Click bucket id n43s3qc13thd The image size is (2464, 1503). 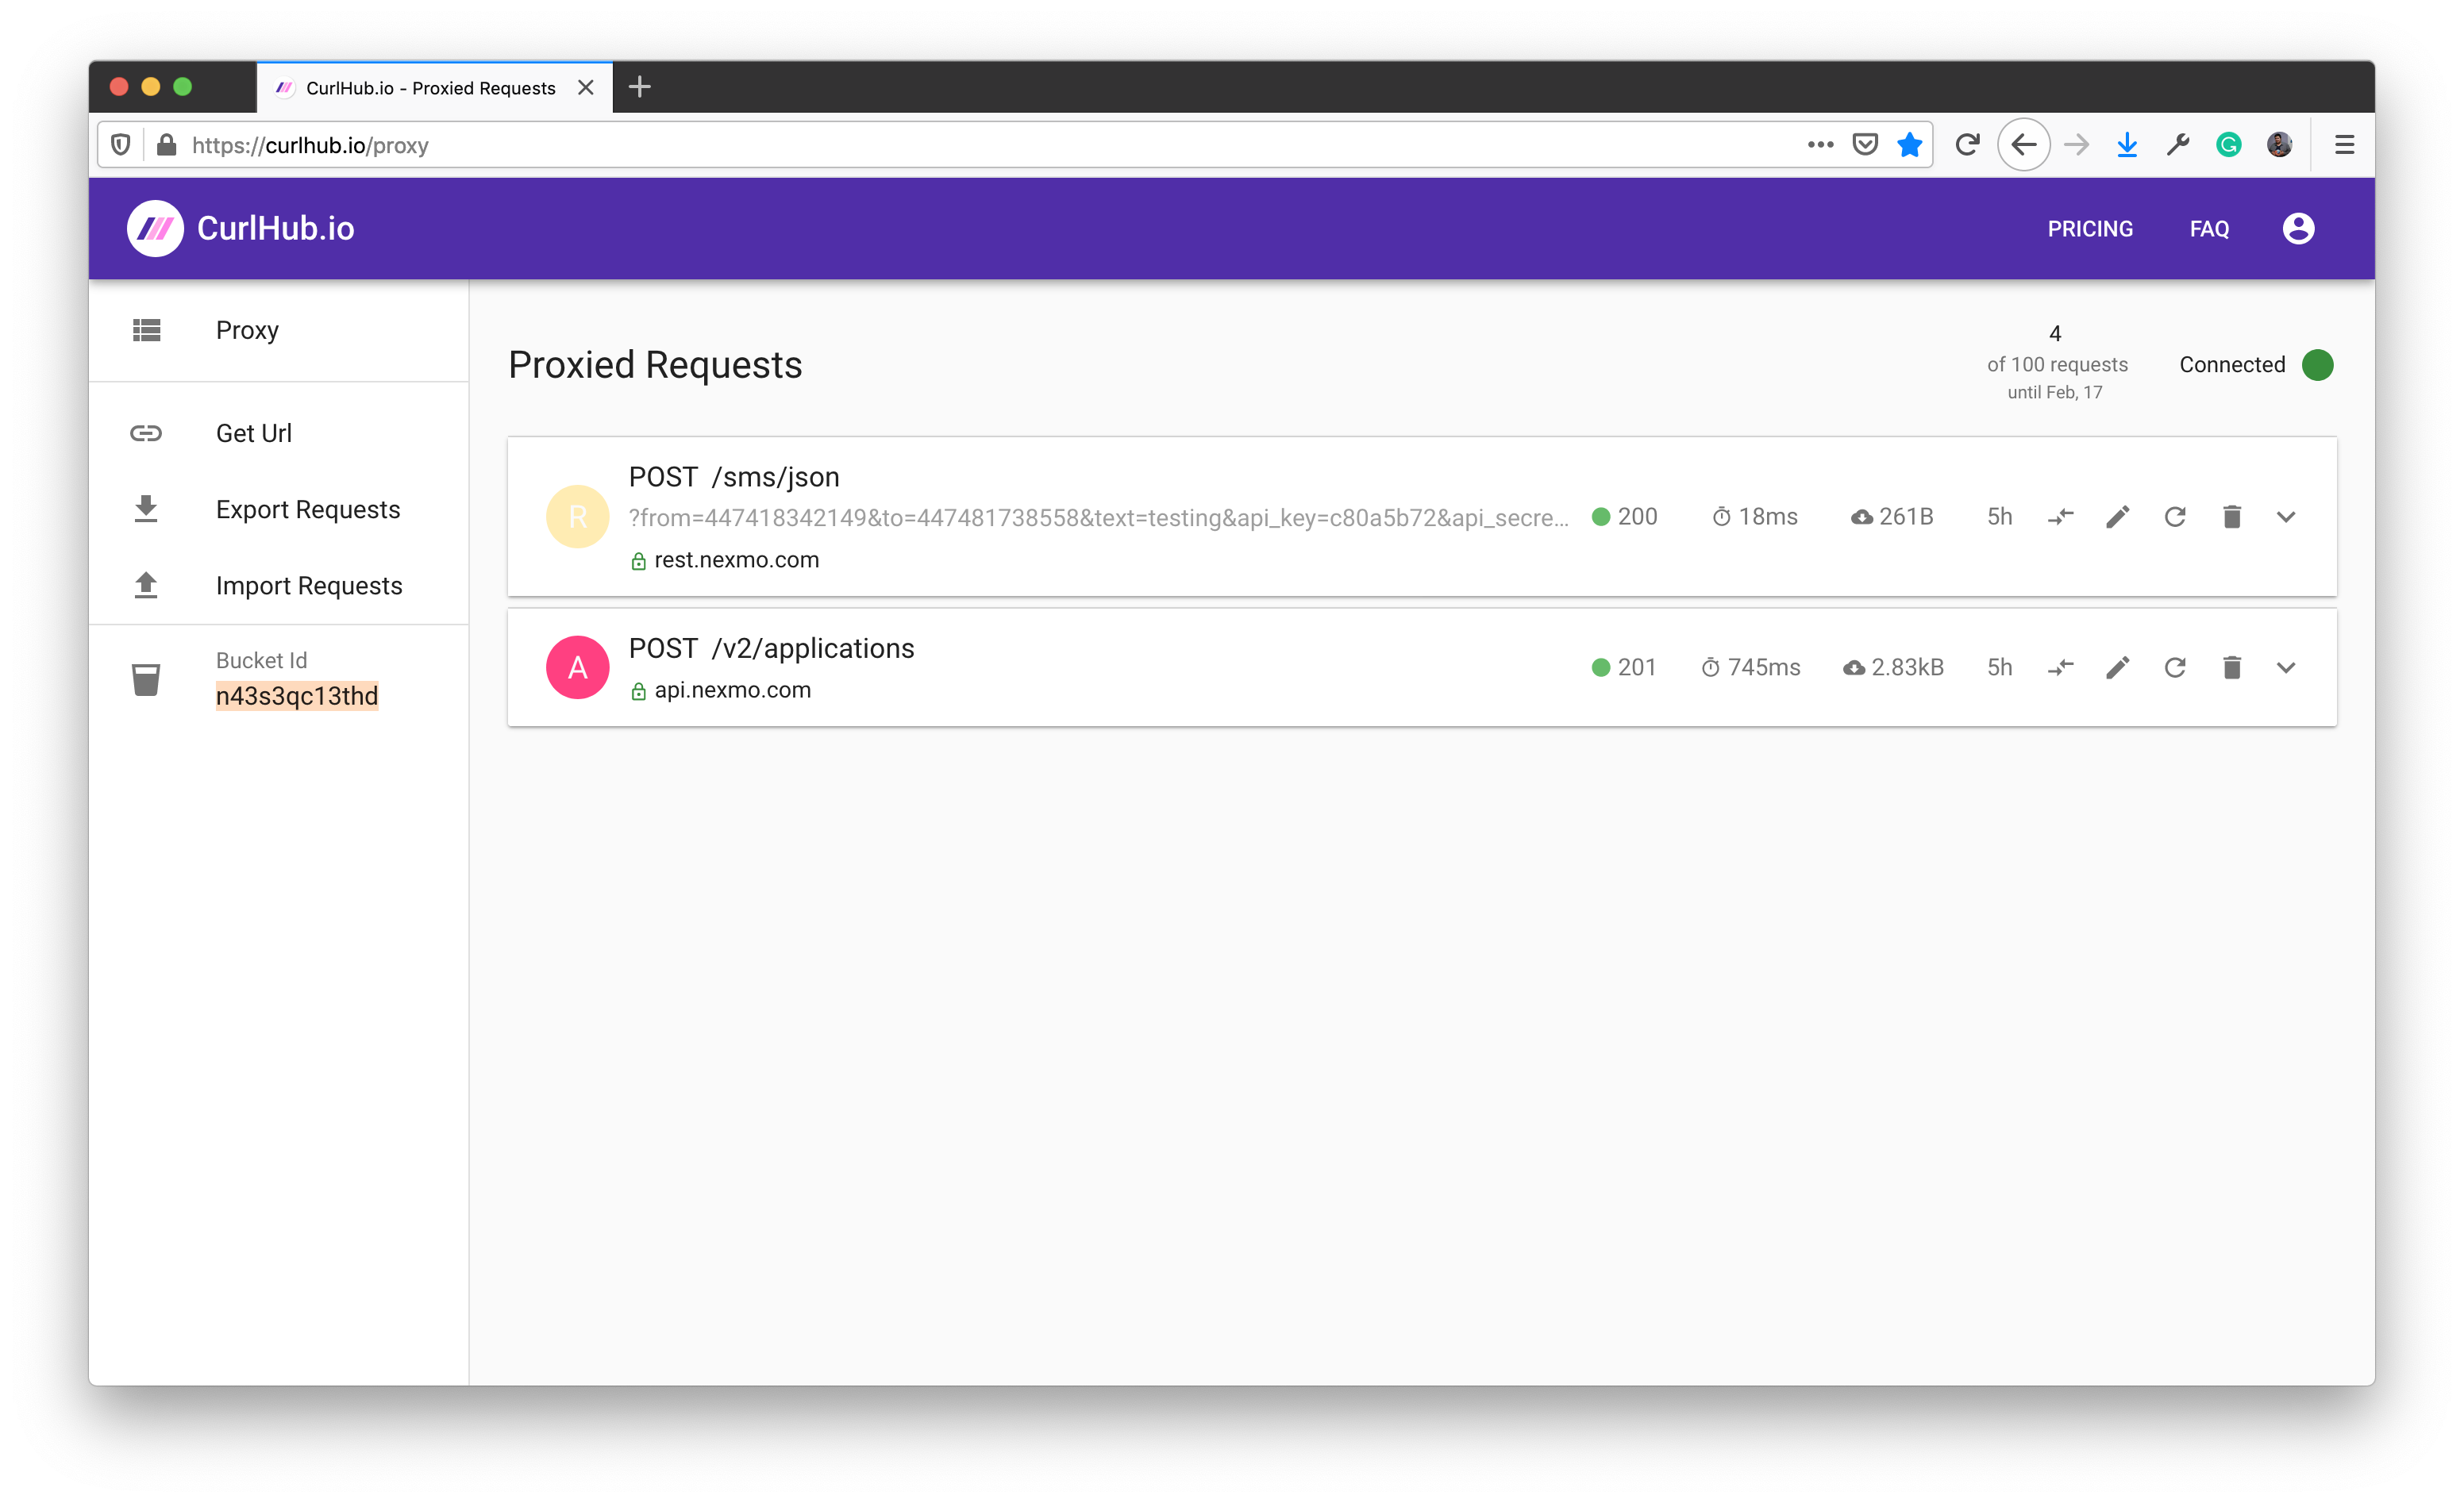tap(297, 696)
